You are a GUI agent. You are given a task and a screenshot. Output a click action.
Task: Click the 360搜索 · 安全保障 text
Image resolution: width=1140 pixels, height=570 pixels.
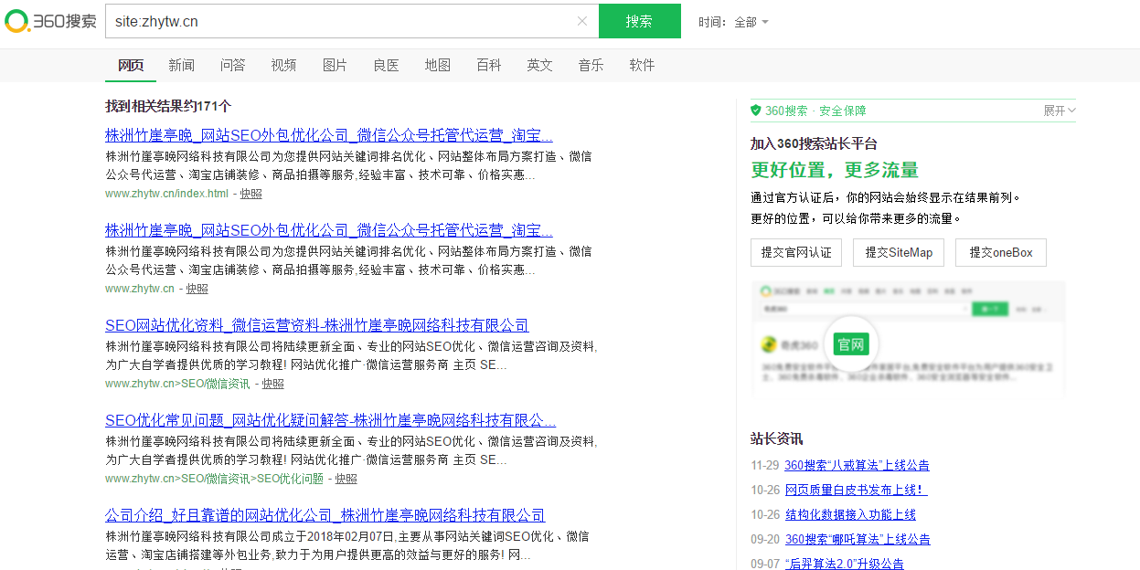(x=815, y=111)
